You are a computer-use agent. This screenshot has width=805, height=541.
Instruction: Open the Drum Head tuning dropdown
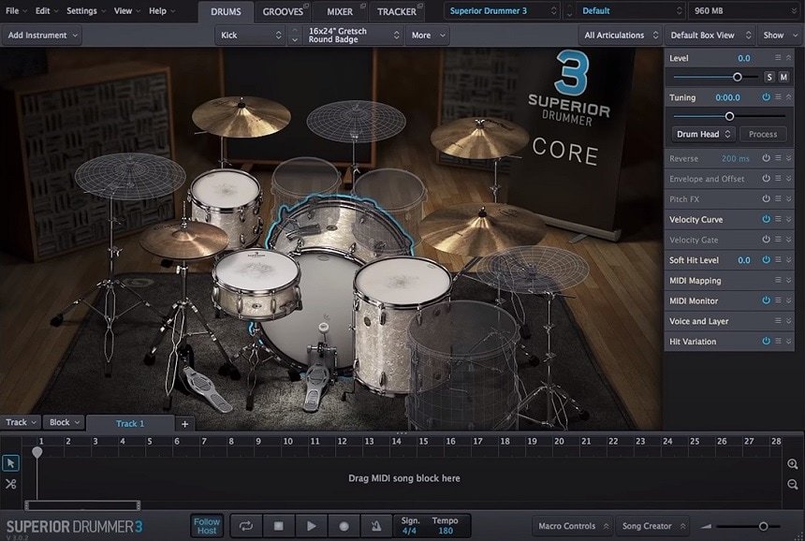[703, 135]
